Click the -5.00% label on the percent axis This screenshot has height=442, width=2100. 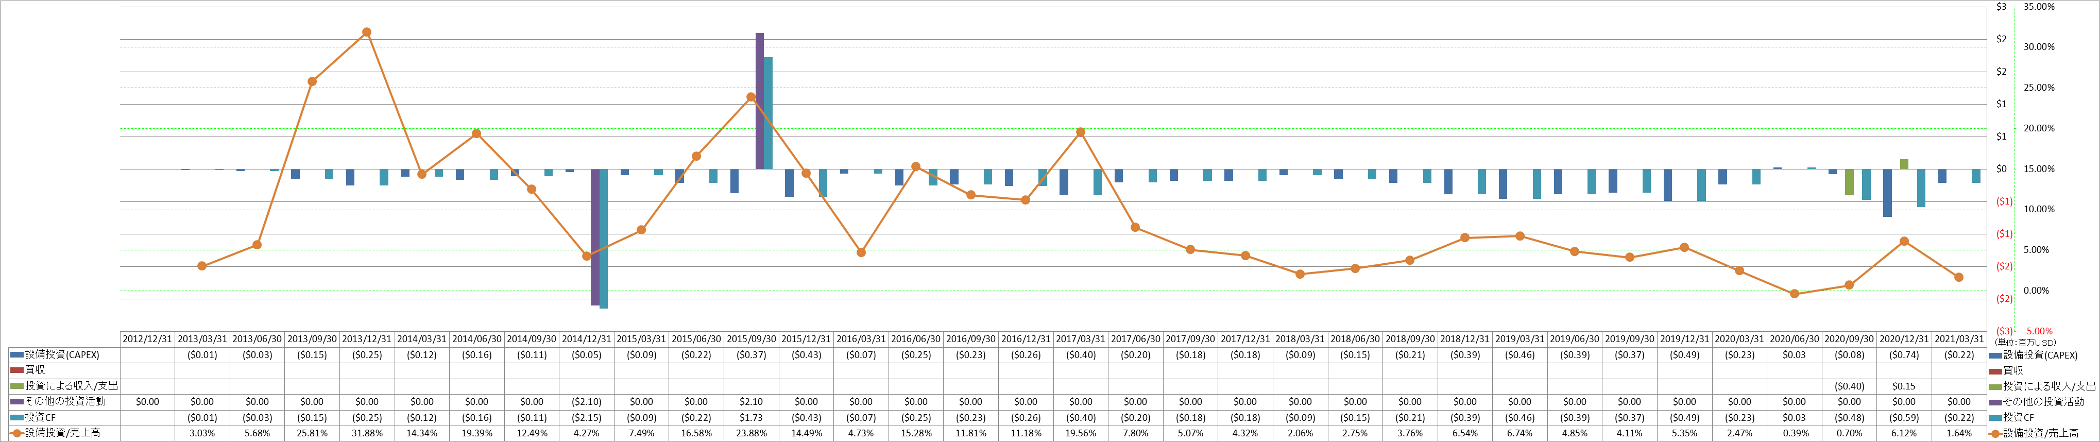tap(2038, 331)
